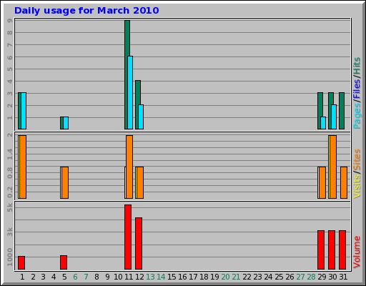The width and height of the screenshot is (366, 286).
Task: Select the 'Hits' legend label
Action: tap(357, 66)
